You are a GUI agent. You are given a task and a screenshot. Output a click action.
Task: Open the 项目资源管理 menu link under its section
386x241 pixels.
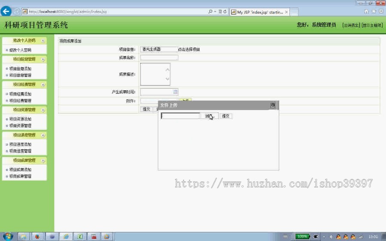tap(20, 125)
